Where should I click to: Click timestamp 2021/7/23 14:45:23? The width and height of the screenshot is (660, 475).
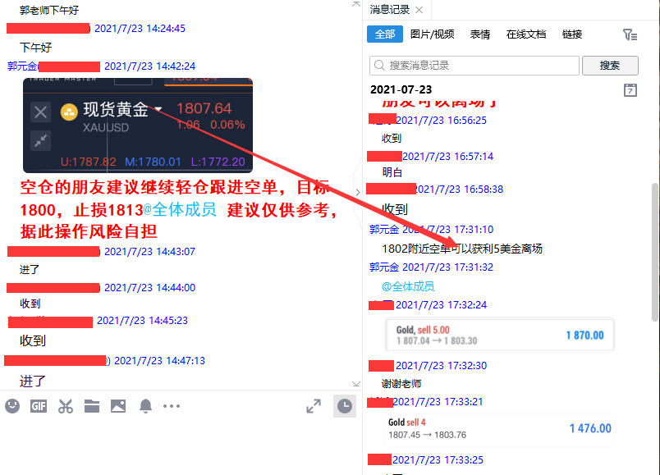tap(142, 320)
